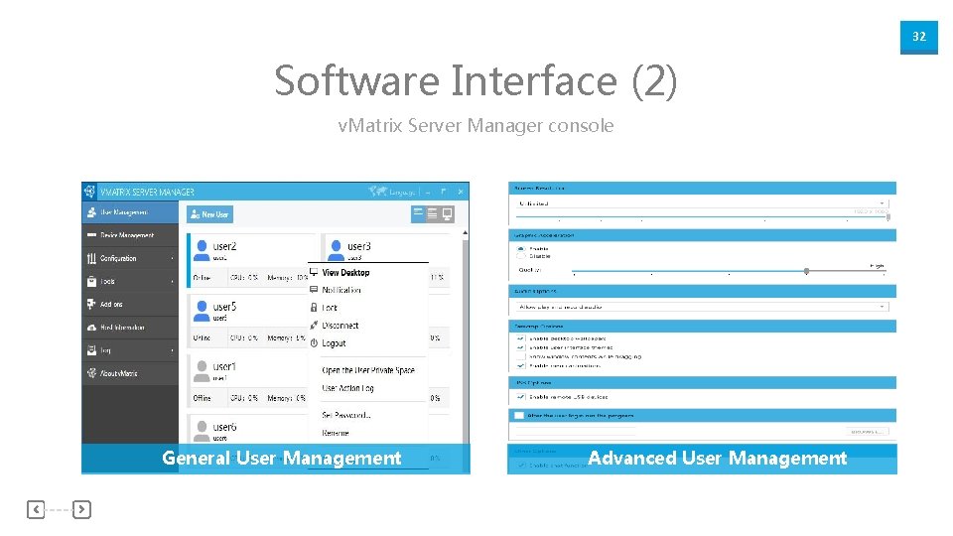953x536 pixels.
Task: Click the Browse button for the program path
Action: pos(868,432)
